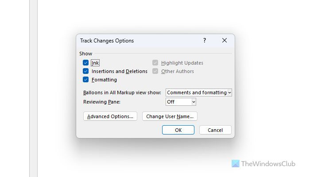Uncheck the Ink checkbox
Image resolution: width=310 pixels, height=177 pixels.
86,63
